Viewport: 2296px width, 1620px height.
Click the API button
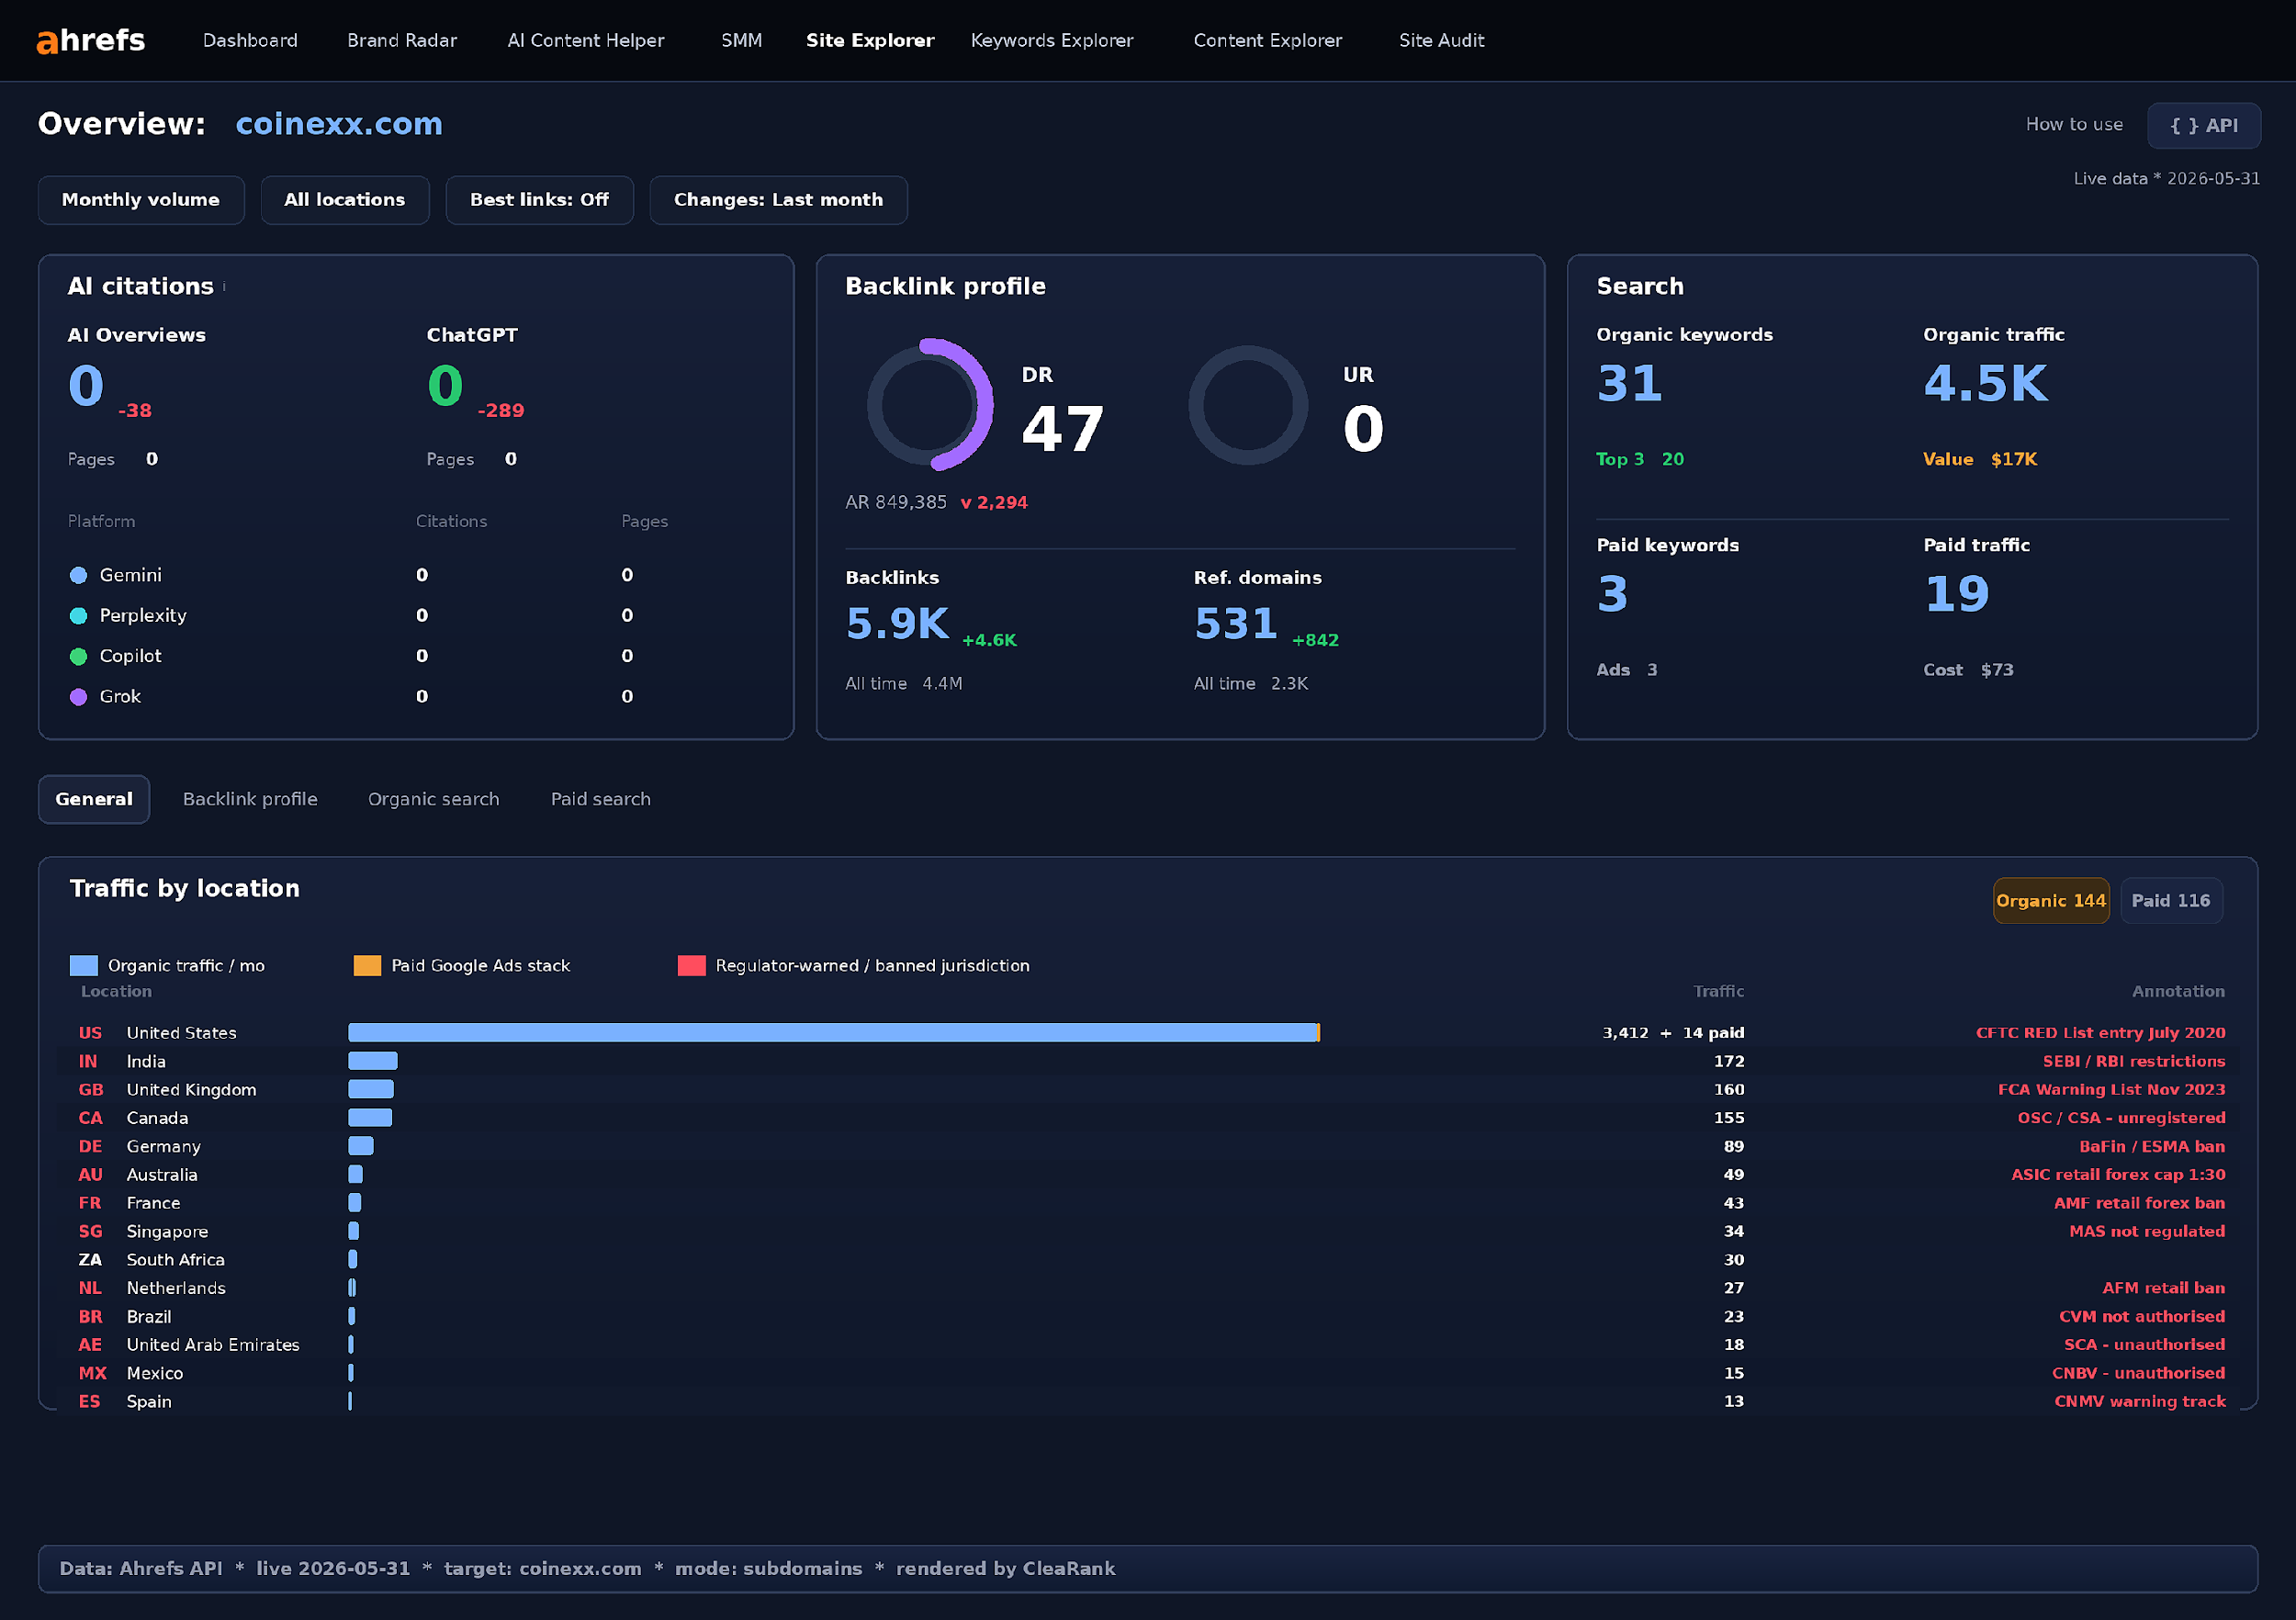(x=2203, y=126)
